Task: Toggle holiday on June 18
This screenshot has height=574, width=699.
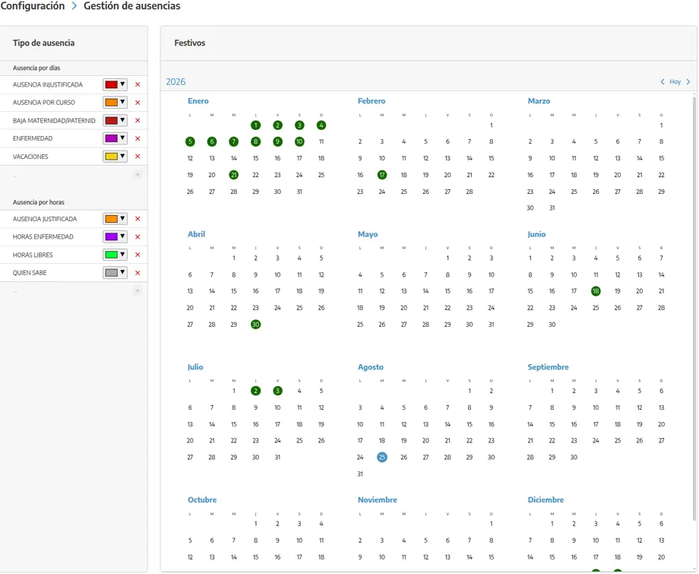Action: tap(596, 291)
